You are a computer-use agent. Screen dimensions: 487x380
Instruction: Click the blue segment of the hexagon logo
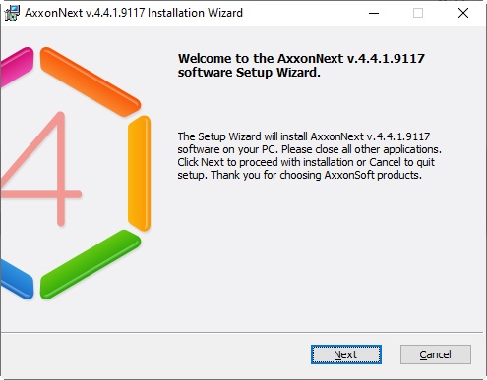pos(17,279)
